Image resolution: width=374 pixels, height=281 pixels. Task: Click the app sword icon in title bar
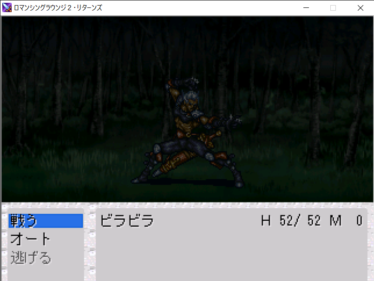pos(7,7)
